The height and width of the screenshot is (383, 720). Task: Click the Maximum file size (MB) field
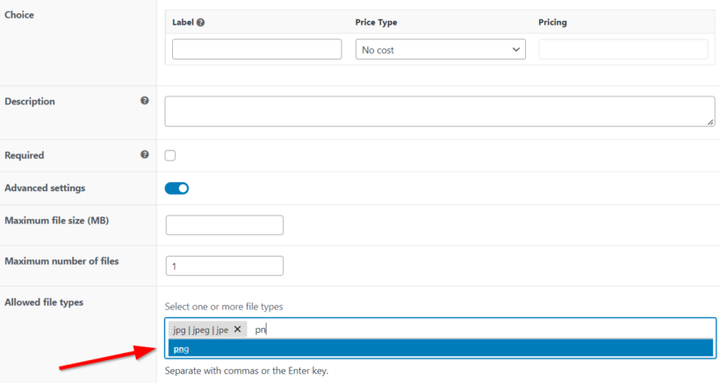225,225
